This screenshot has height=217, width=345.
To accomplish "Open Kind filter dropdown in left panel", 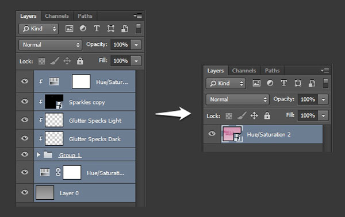I will [39, 29].
